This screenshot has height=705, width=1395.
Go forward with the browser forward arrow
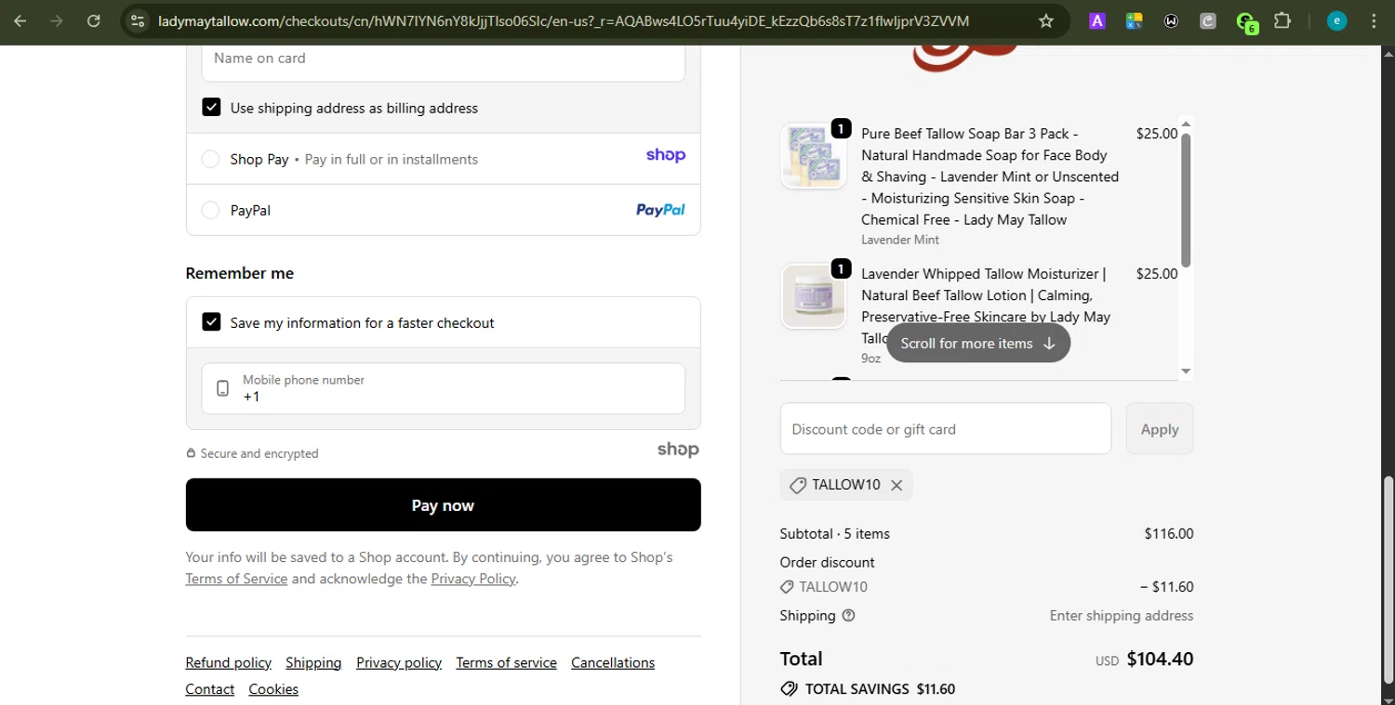pyautogui.click(x=57, y=20)
